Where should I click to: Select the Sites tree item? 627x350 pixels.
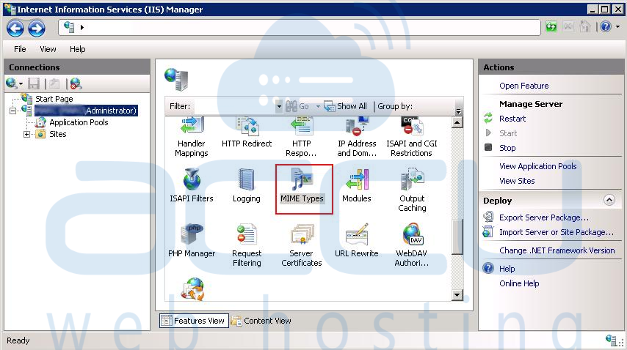coord(57,134)
